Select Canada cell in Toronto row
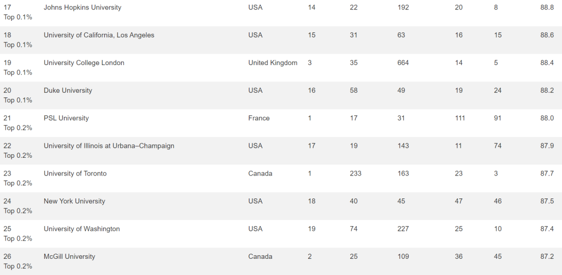562x275 pixels. [x=260, y=173]
